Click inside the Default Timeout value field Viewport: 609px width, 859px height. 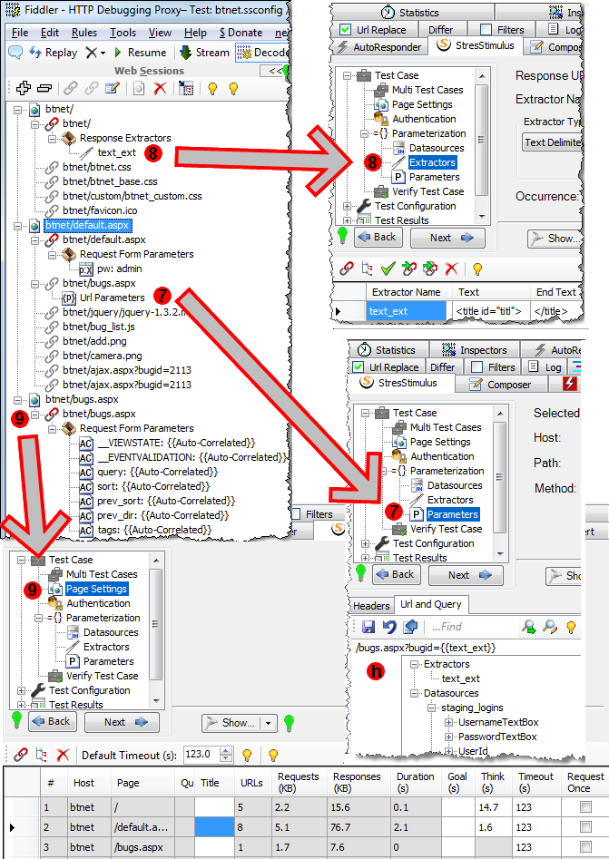pos(201,755)
